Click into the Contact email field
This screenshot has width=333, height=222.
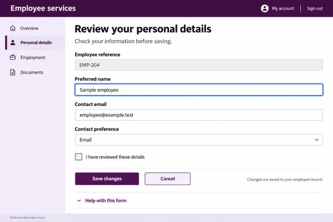point(199,115)
